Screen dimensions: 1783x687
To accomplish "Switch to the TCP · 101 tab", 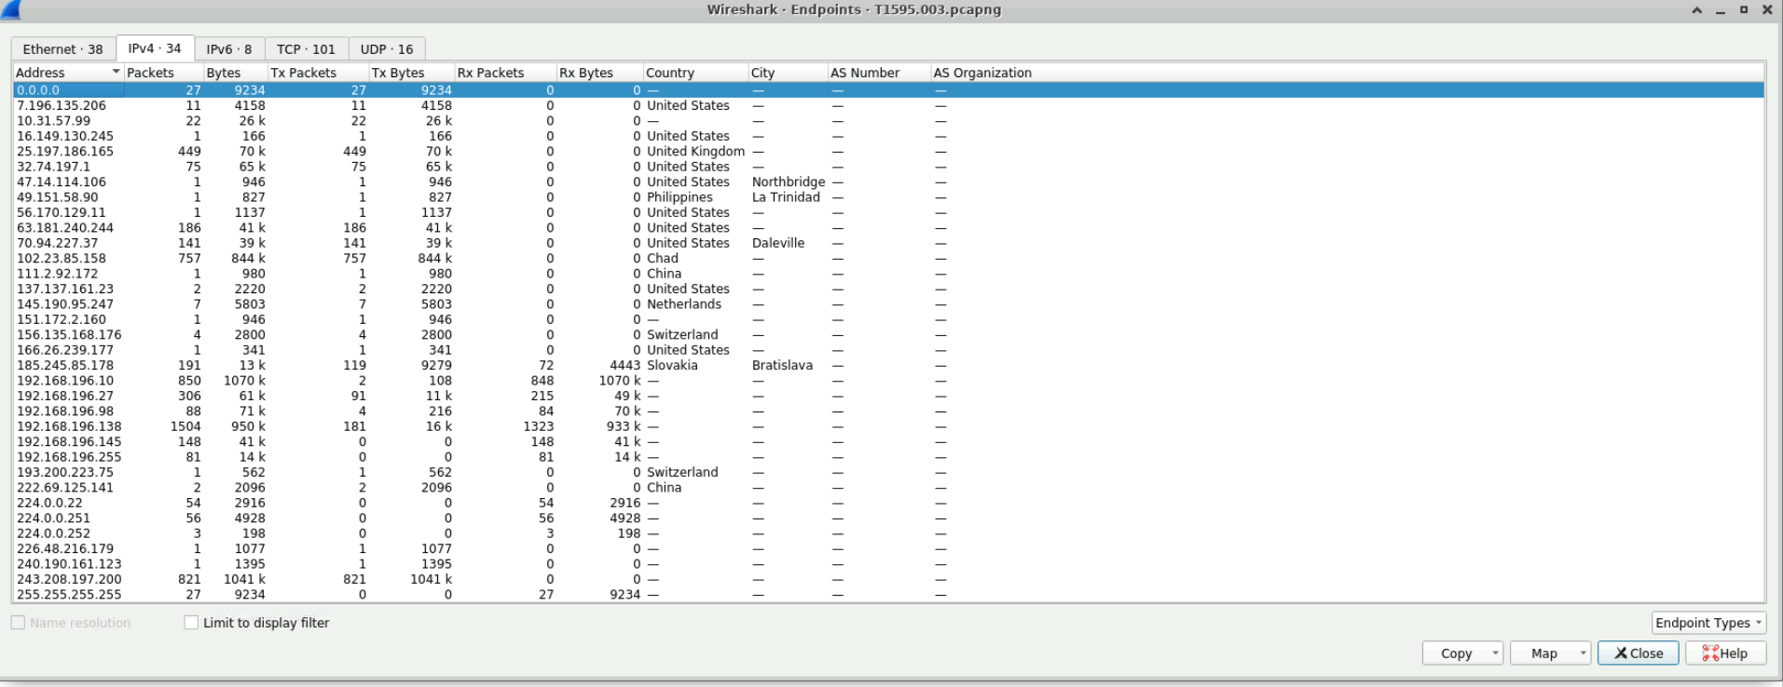I will 306,49.
